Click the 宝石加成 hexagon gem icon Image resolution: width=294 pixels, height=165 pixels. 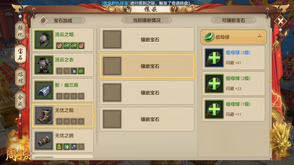[x=43, y=20]
